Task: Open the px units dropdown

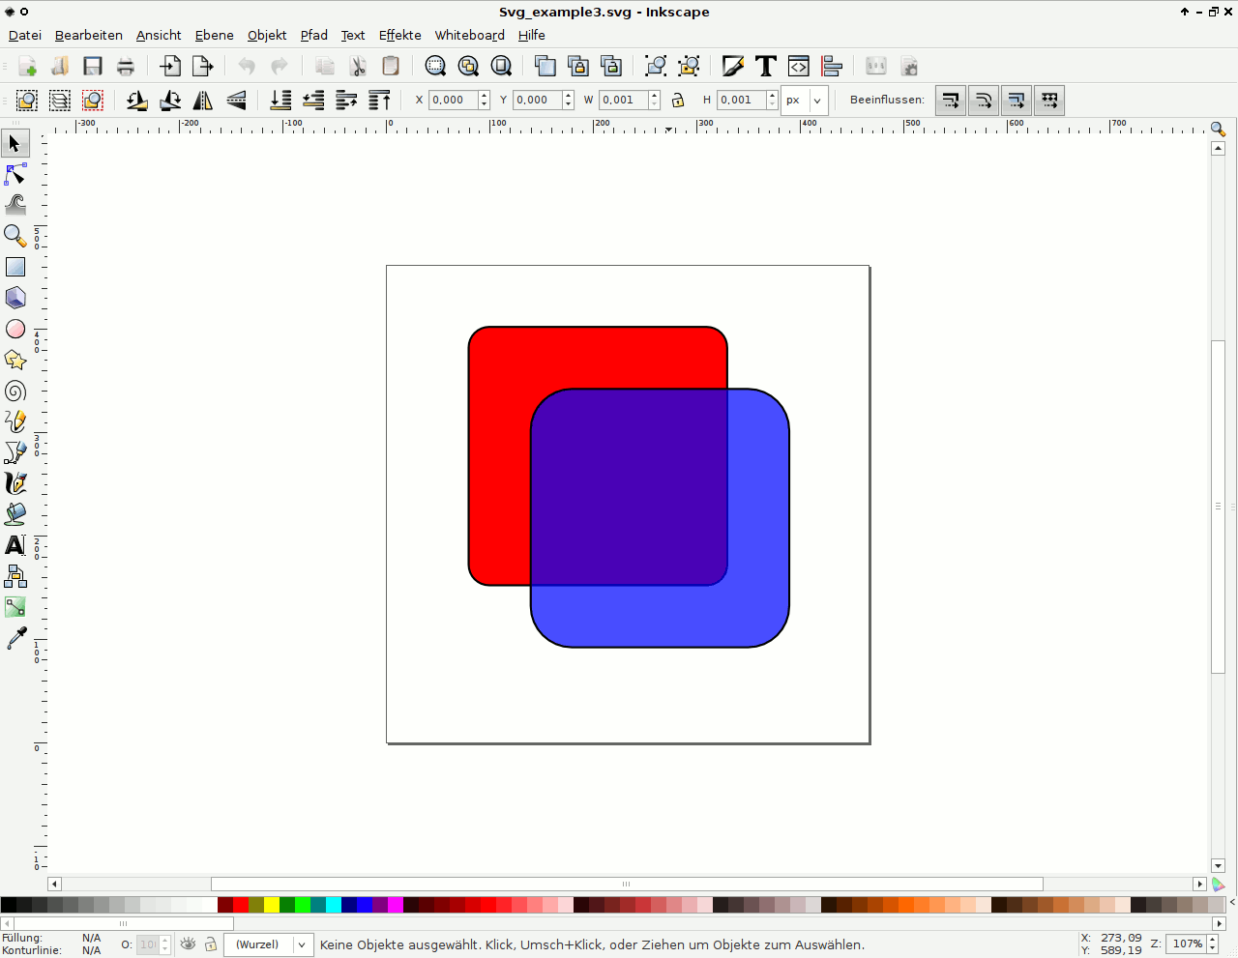Action: tap(805, 100)
